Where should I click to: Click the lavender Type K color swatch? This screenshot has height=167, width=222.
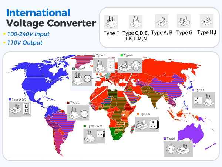point(193,90)
